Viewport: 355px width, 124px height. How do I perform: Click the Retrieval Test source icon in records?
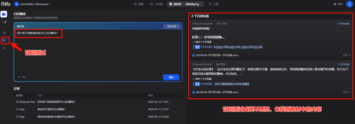point(17,102)
